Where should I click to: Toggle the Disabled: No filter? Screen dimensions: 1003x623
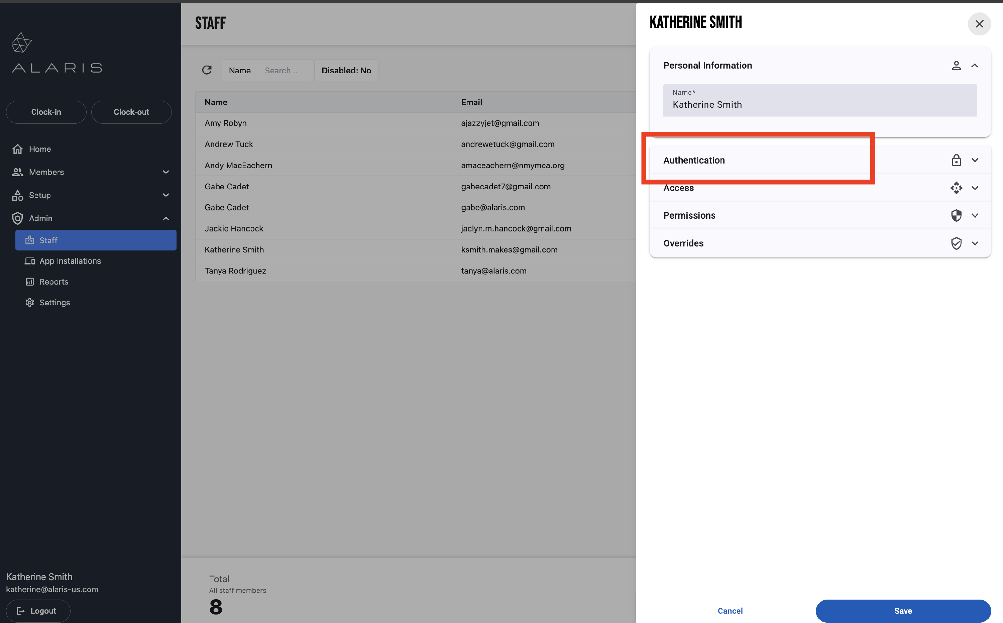coord(346,71)
